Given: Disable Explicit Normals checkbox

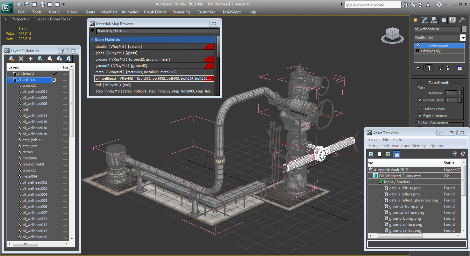Looking at the screenshot, I should pos(420,116).
